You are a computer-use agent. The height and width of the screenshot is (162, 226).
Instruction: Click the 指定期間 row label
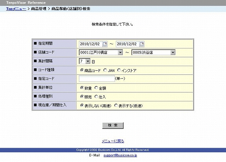coord(45,43)
